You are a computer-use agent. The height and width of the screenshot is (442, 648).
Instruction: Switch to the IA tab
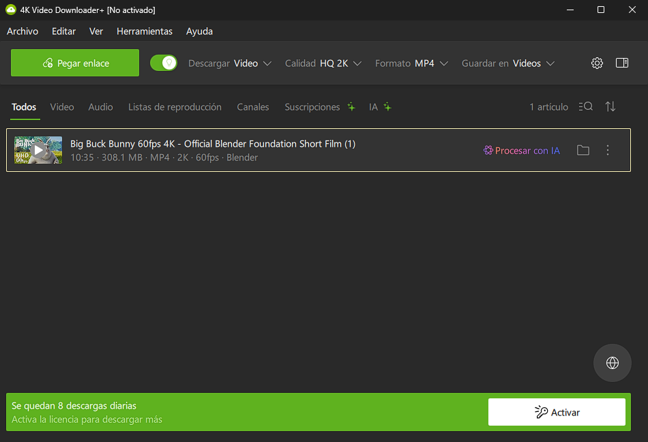click(380, 107)
